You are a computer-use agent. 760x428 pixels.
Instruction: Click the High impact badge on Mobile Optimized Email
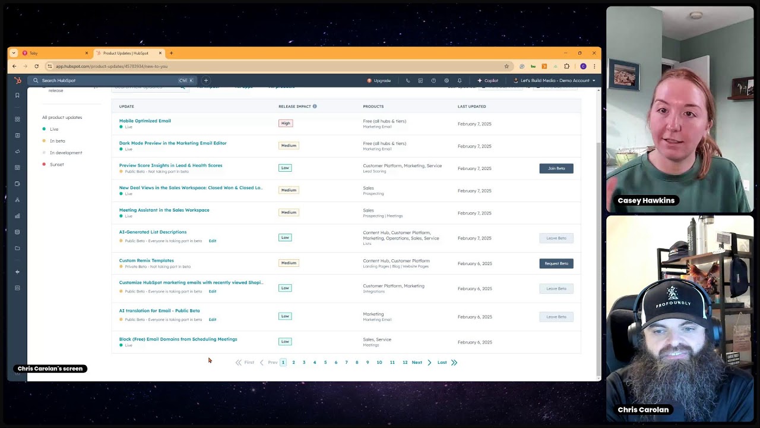tap(286, 123)
